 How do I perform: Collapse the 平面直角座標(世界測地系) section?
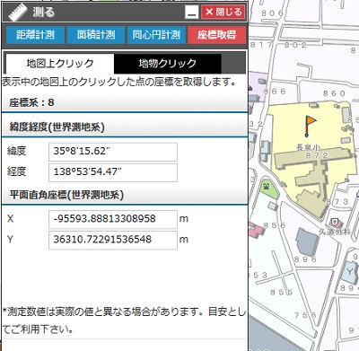(x=125, y=195)
